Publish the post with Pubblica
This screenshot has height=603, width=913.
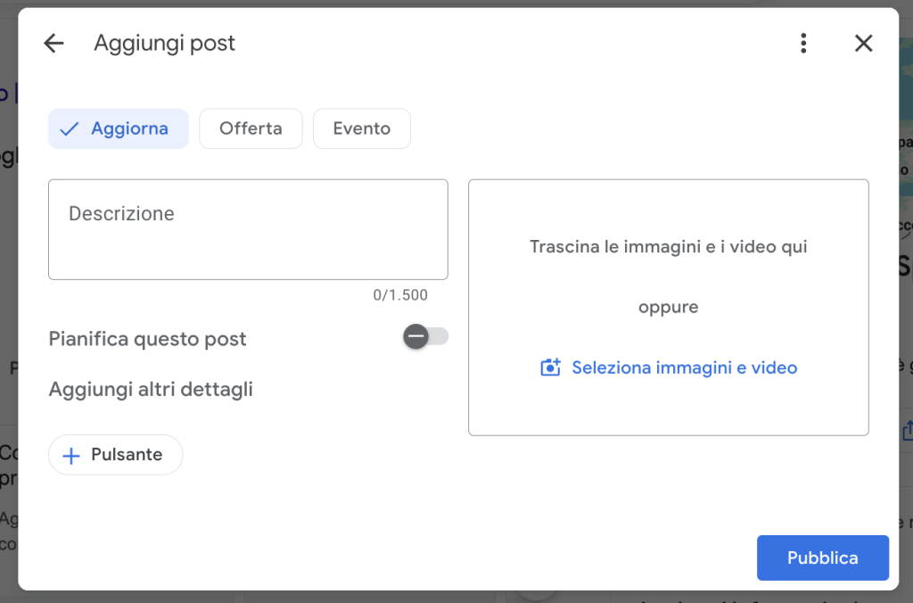(822, 558)
